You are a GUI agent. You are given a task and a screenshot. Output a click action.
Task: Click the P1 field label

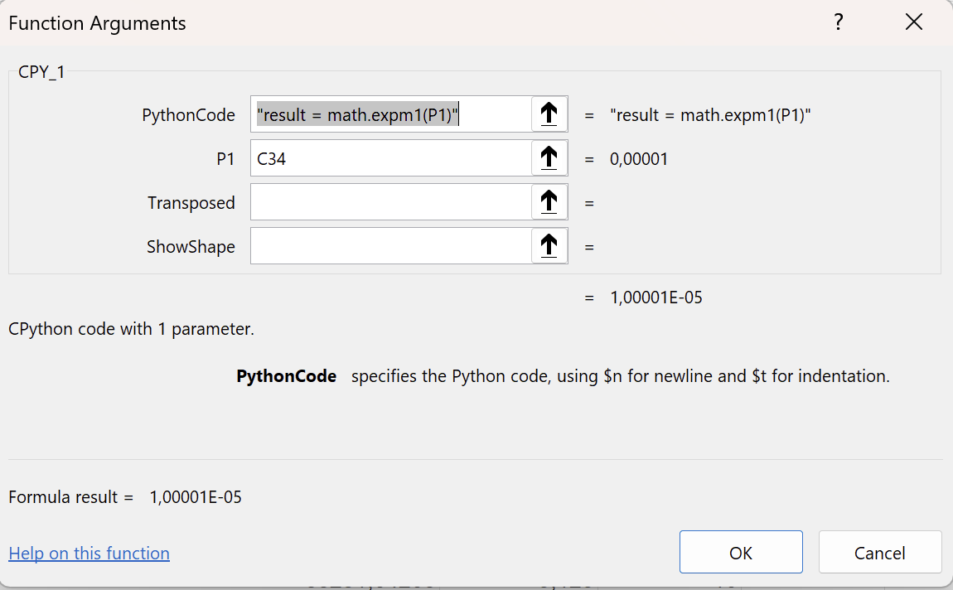coord(225,159)
